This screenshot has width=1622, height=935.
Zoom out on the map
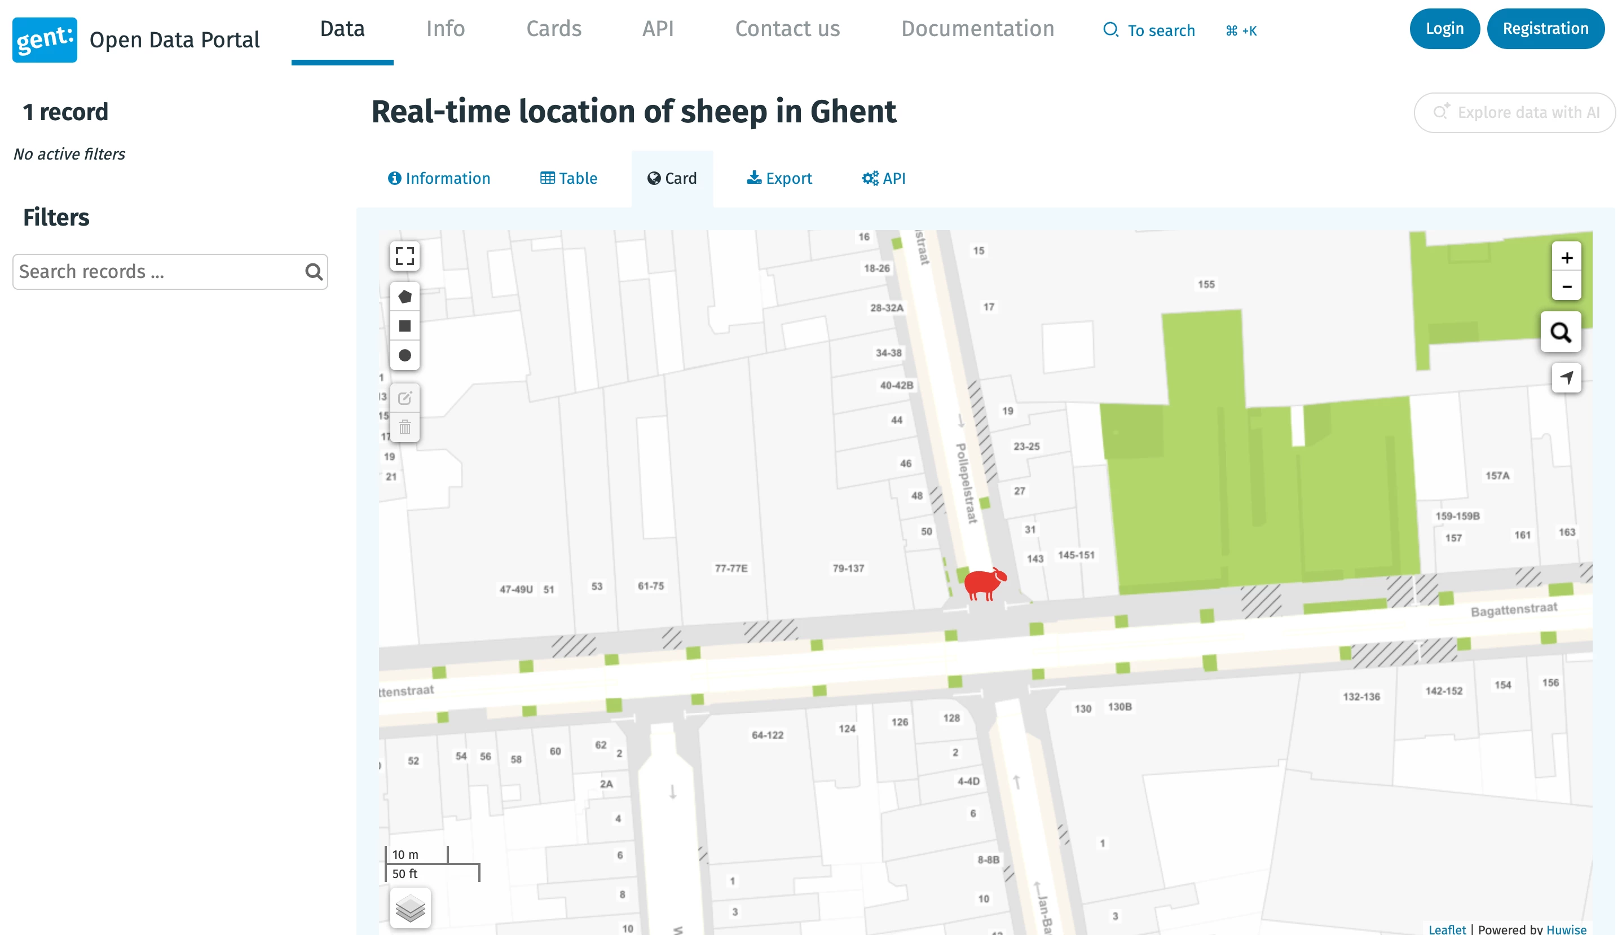coord(1566,286)
